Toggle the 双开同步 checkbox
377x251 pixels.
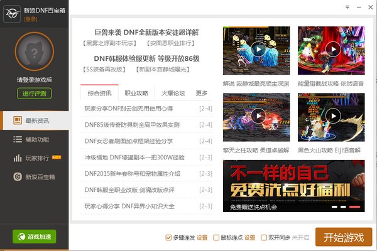tap(263, 238)
